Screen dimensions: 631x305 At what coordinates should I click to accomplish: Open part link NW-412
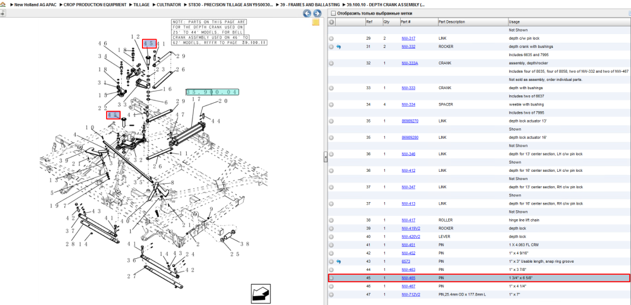(408, 170)
